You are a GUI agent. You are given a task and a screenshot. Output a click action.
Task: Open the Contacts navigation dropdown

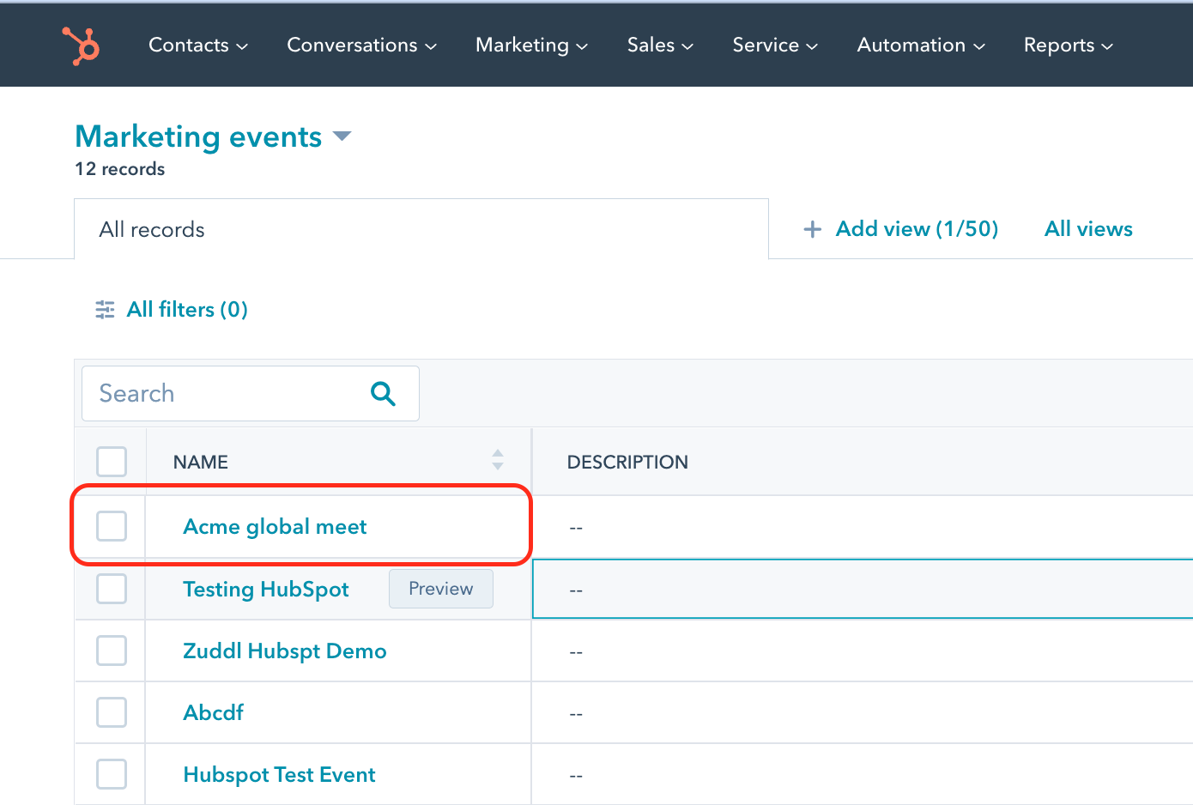tap(197, 45)
